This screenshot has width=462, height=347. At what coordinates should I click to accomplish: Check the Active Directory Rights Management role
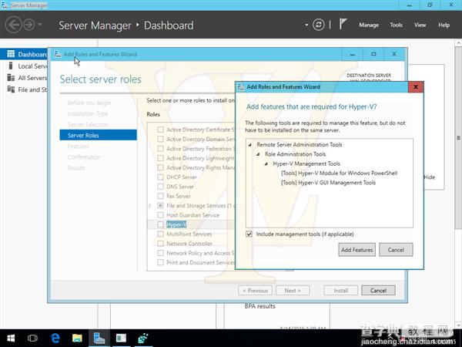point(161,167)
